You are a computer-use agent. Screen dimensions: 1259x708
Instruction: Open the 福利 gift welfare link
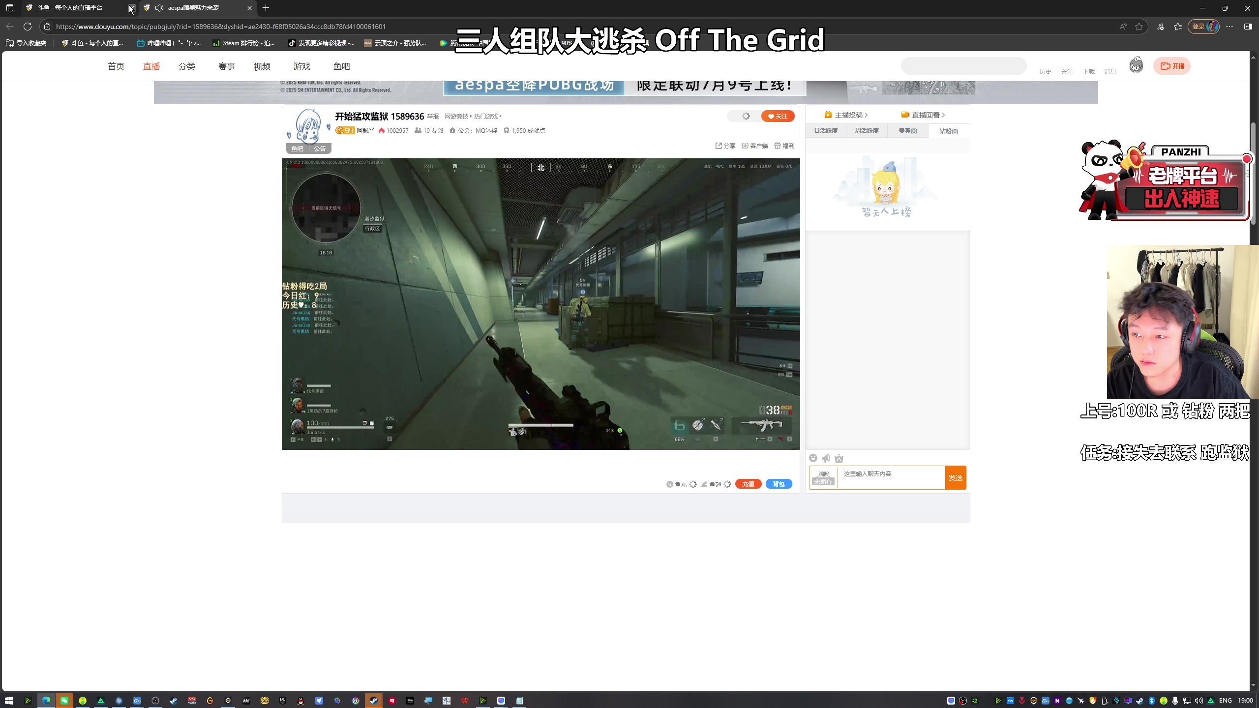784,146
